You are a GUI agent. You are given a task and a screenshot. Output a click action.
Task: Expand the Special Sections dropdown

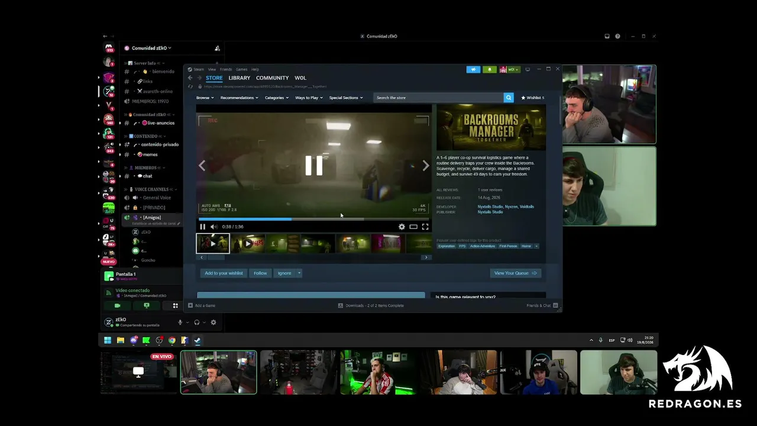point(346,98)
